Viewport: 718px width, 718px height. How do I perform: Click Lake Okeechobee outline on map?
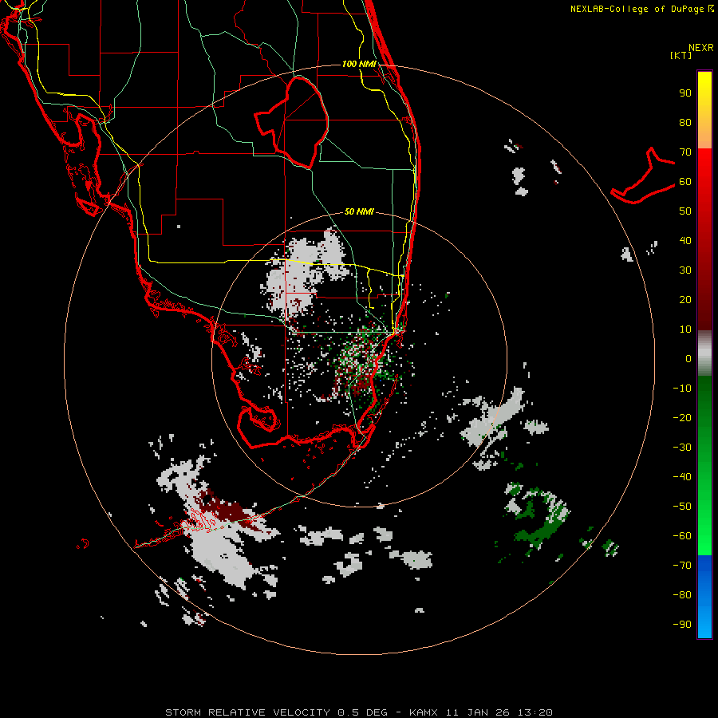click(292, 123)
